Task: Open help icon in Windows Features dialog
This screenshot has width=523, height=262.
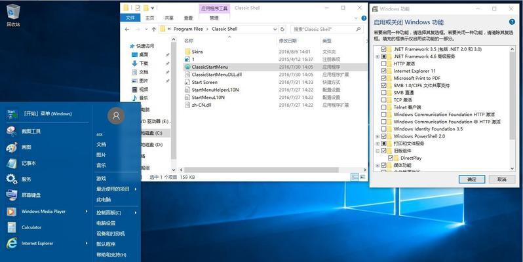Action: point(512,22)
